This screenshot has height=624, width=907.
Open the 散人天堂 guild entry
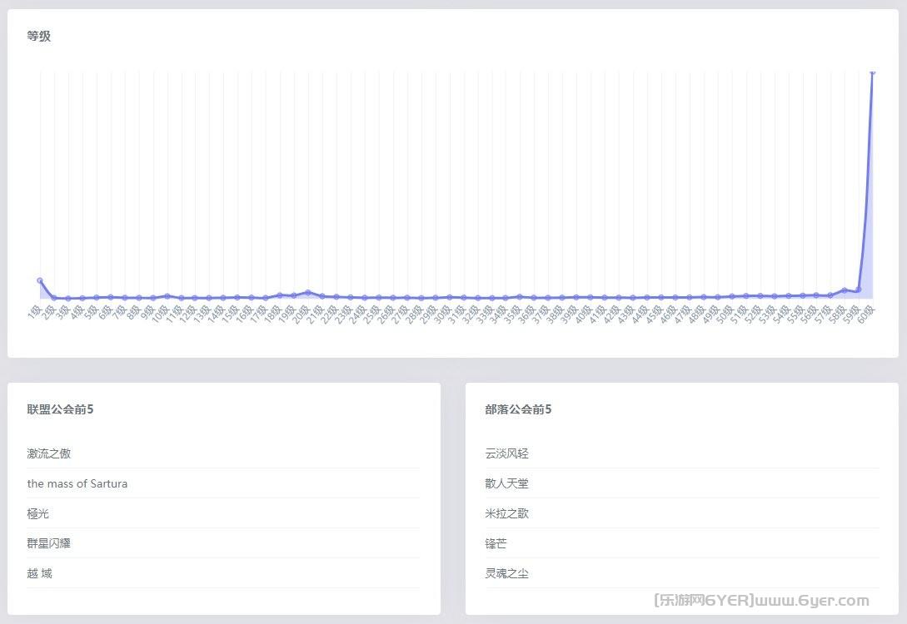[x=509, y=483]
